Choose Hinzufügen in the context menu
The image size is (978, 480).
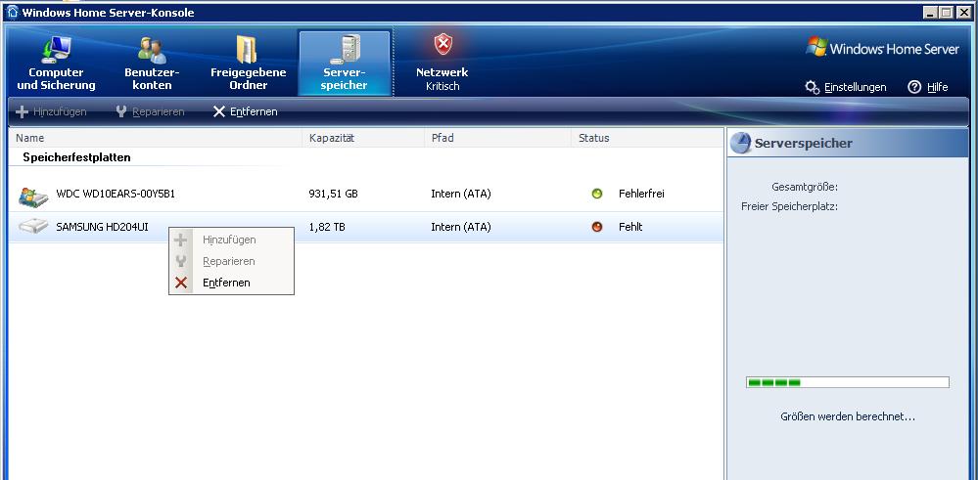pos(231,240)
